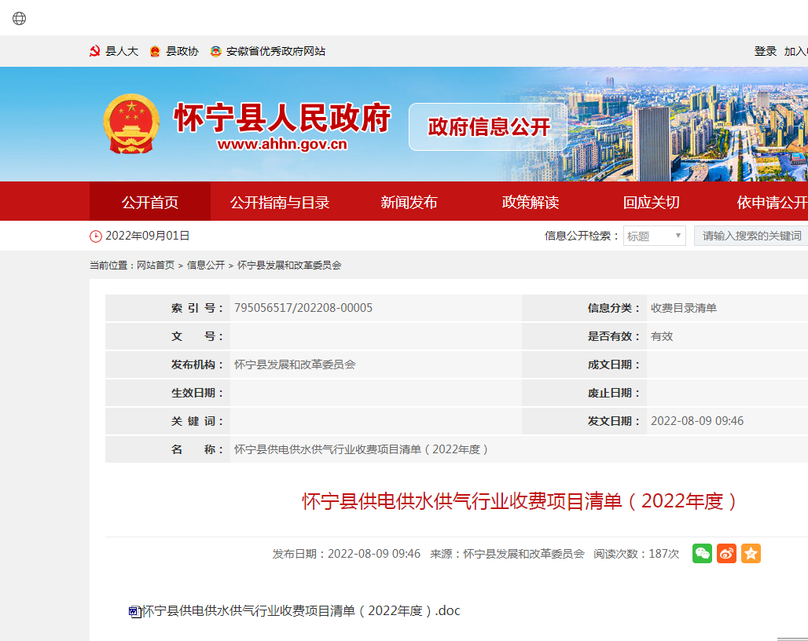This screenshot has width=808, height=641.
Task: Click the 政府信息公开 banner button
Action: (488, 126)
